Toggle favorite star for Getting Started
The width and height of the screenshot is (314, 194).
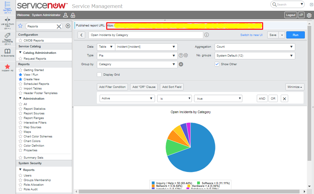coord(21,70)
